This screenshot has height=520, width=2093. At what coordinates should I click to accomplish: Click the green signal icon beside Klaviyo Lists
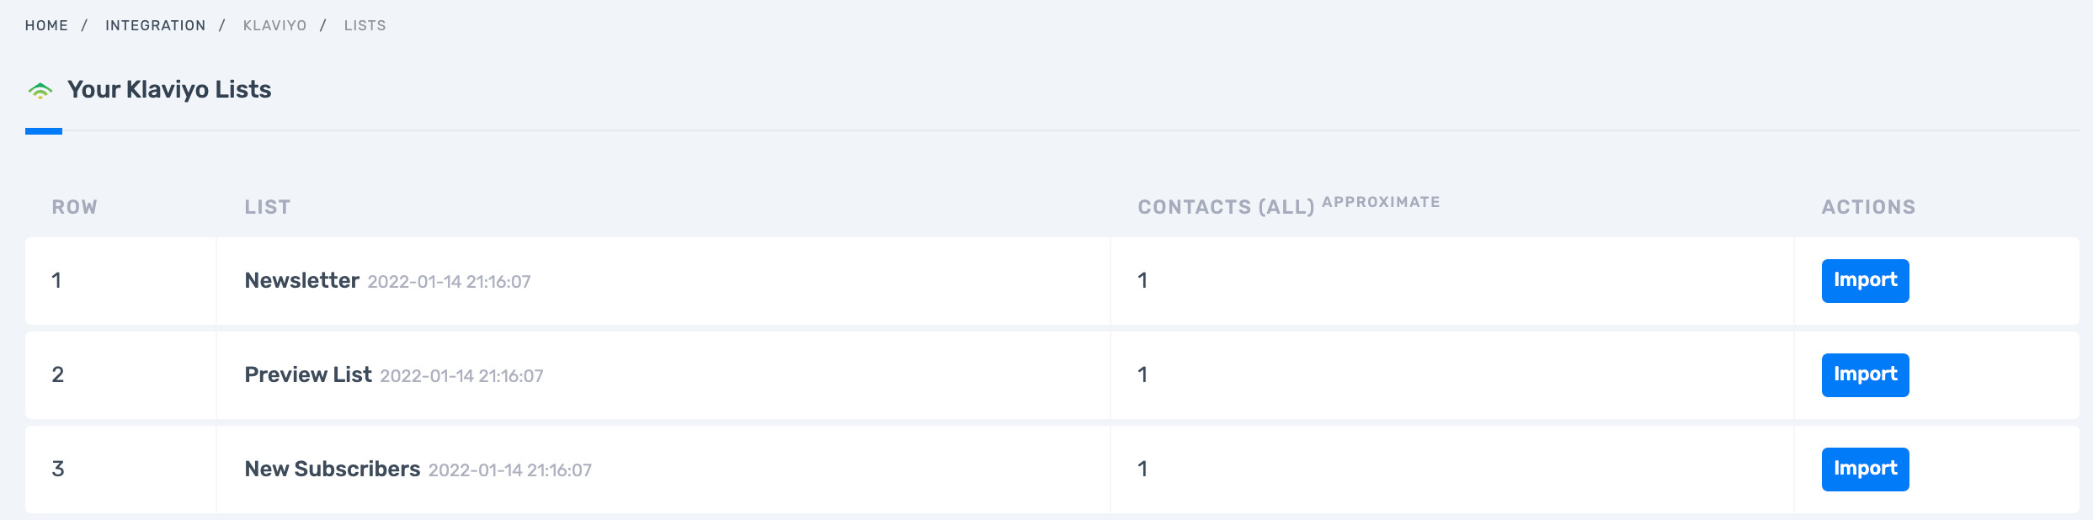pyautogui.click(x=40, y=90)
